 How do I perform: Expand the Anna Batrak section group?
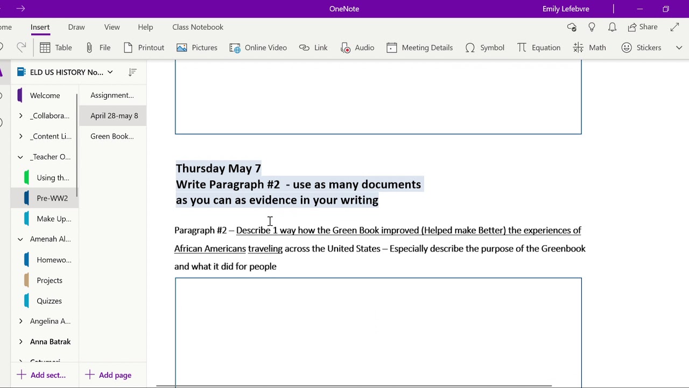click(x=20, y=342)
